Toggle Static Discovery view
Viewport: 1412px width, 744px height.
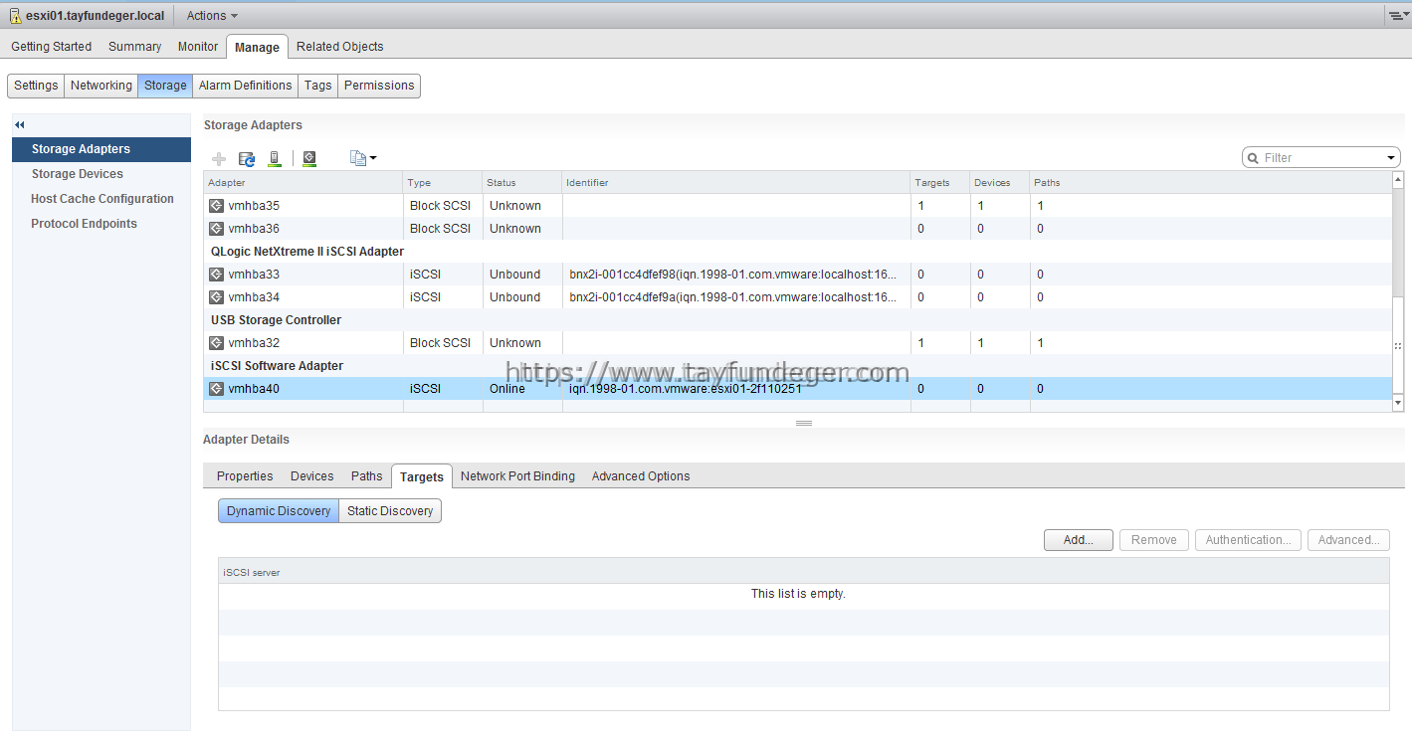[x=390, y=511]
